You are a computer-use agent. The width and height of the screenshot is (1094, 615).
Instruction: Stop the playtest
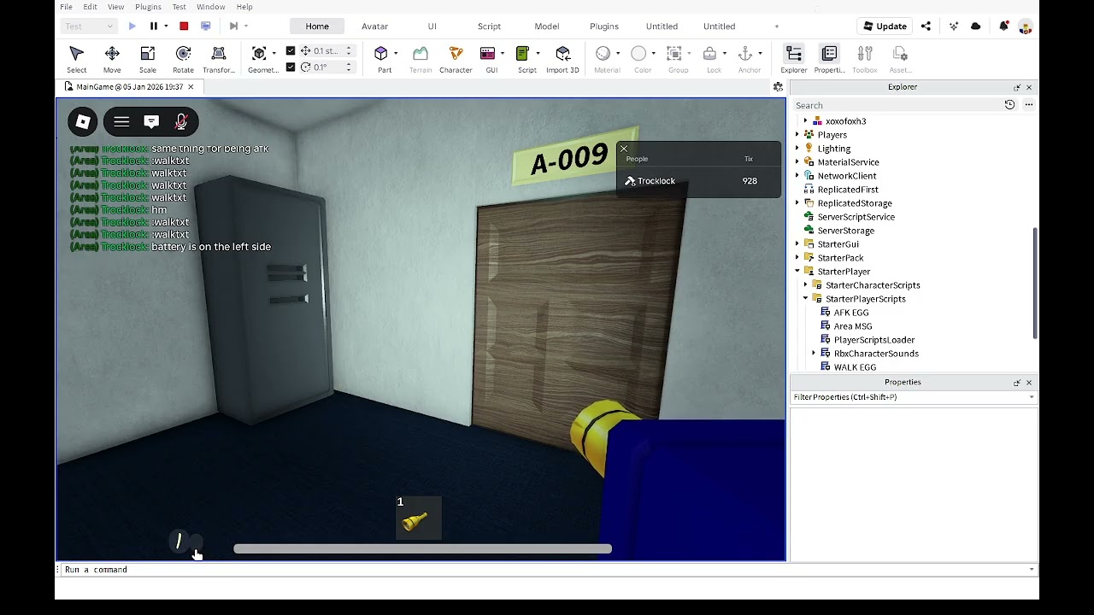tap(184, 26)
